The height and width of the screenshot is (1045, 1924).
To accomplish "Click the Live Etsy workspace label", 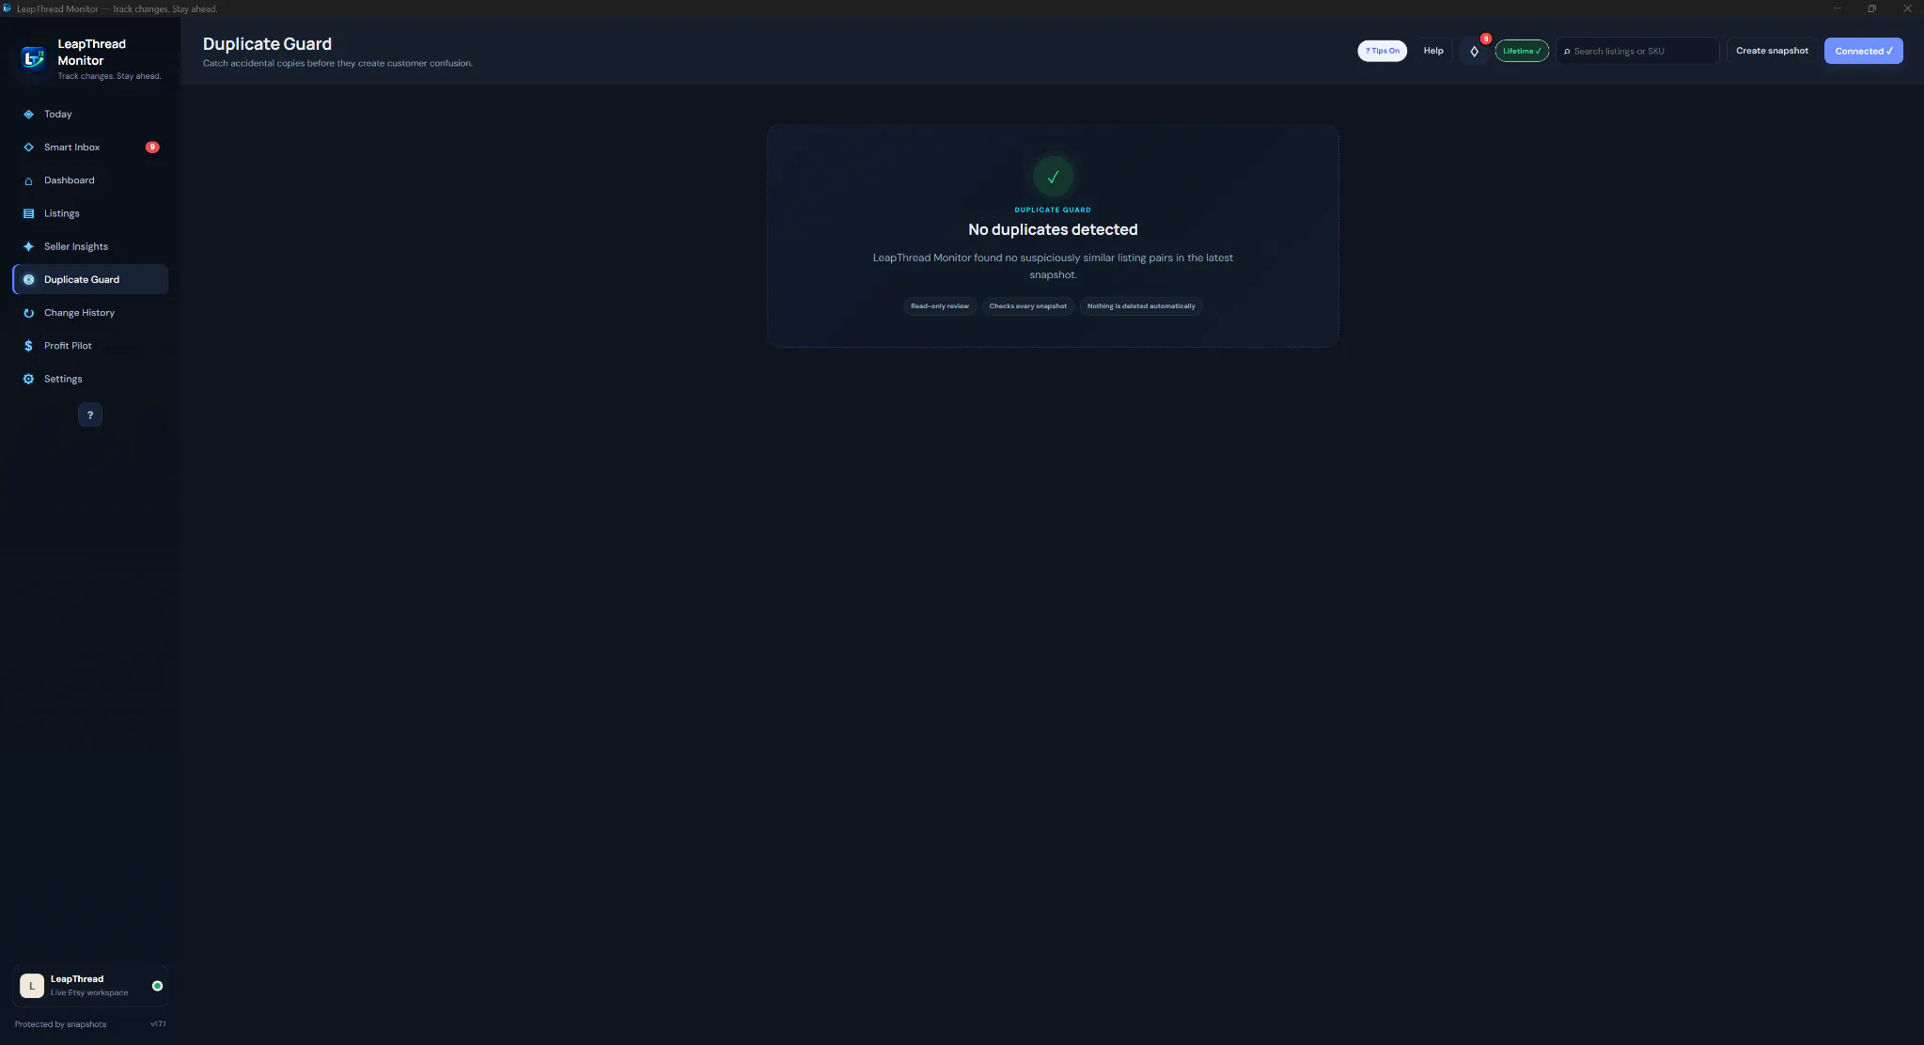I will tap(89, 992).
